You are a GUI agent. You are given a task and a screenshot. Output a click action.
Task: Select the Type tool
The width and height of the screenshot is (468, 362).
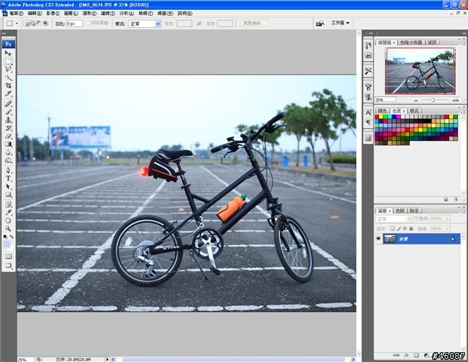8,178
